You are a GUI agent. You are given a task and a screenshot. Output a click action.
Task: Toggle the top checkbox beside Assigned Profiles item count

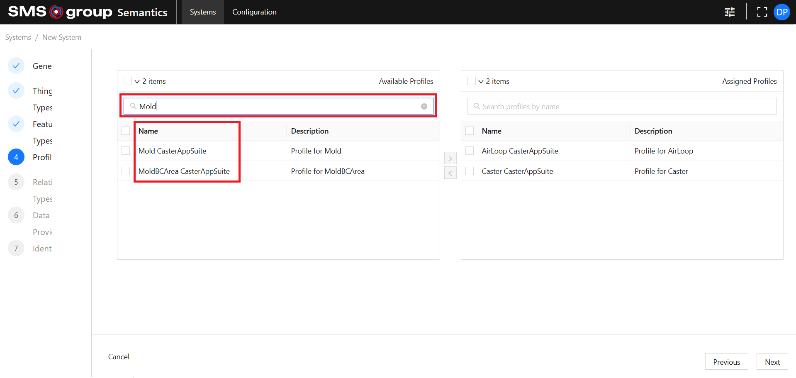pyautogui.click(x=472, y=81)
